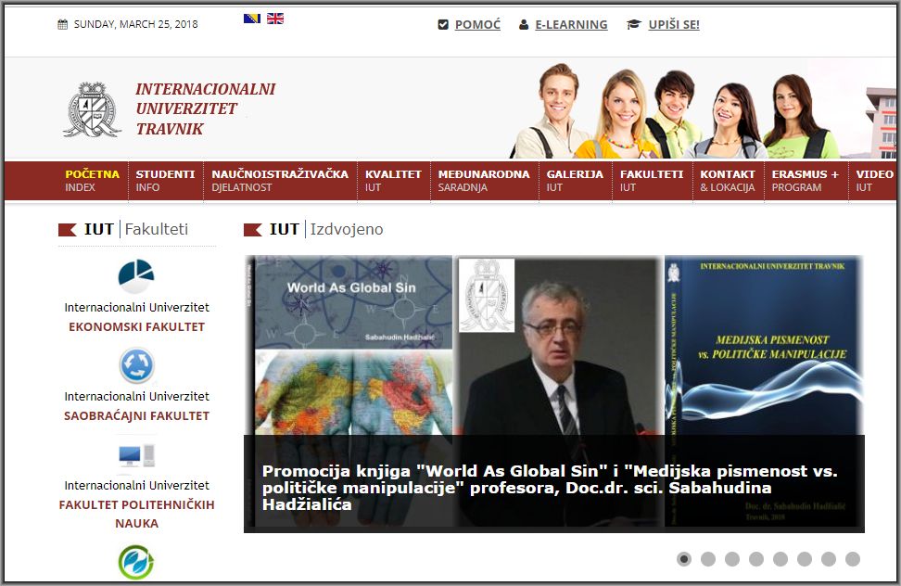The image size is (901, 586).
Task: Select the seventh slider dot
Action: (829, 559)
